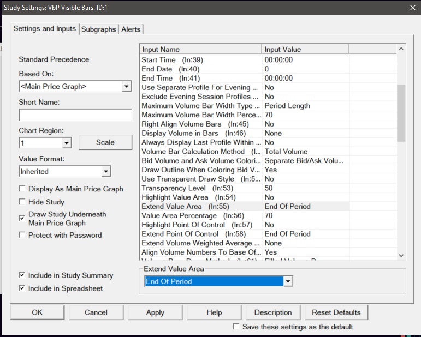Toggle Include in Study Summary checkbox
The height and width of the screenshot is (337, 421).
[22, 275]
